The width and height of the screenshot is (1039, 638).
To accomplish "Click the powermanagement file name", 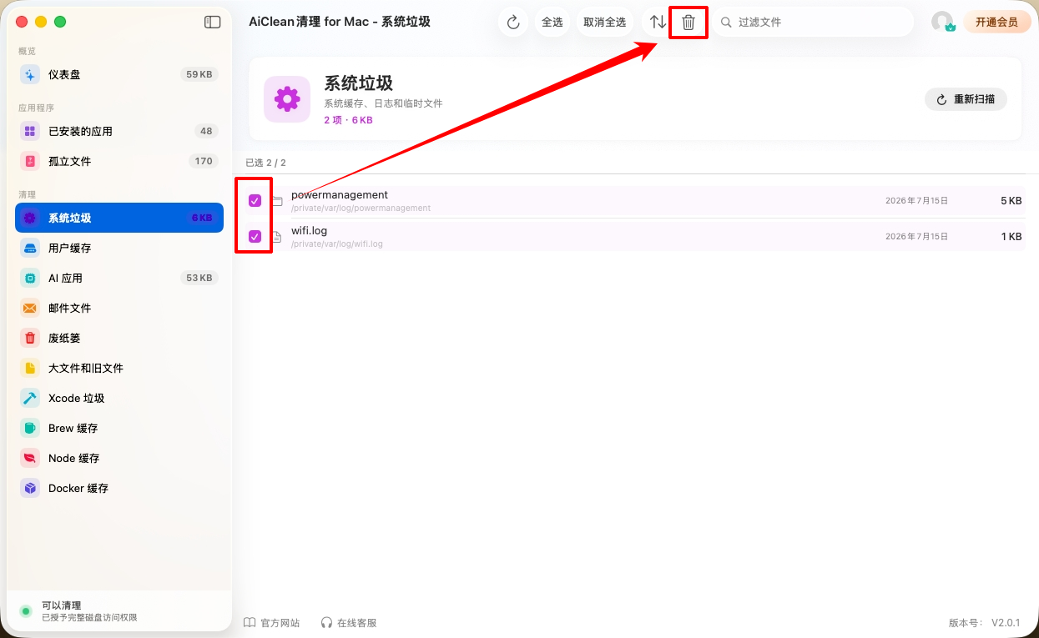I will (340, 195).
